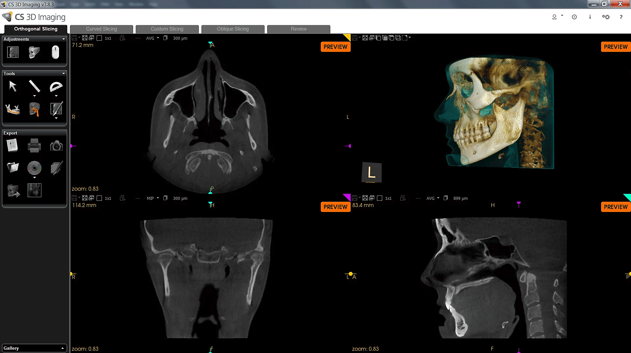Viewport: 631px width, 353px height.
Task: Switch to the Curved Slicing tab
Action: (101, 29)
